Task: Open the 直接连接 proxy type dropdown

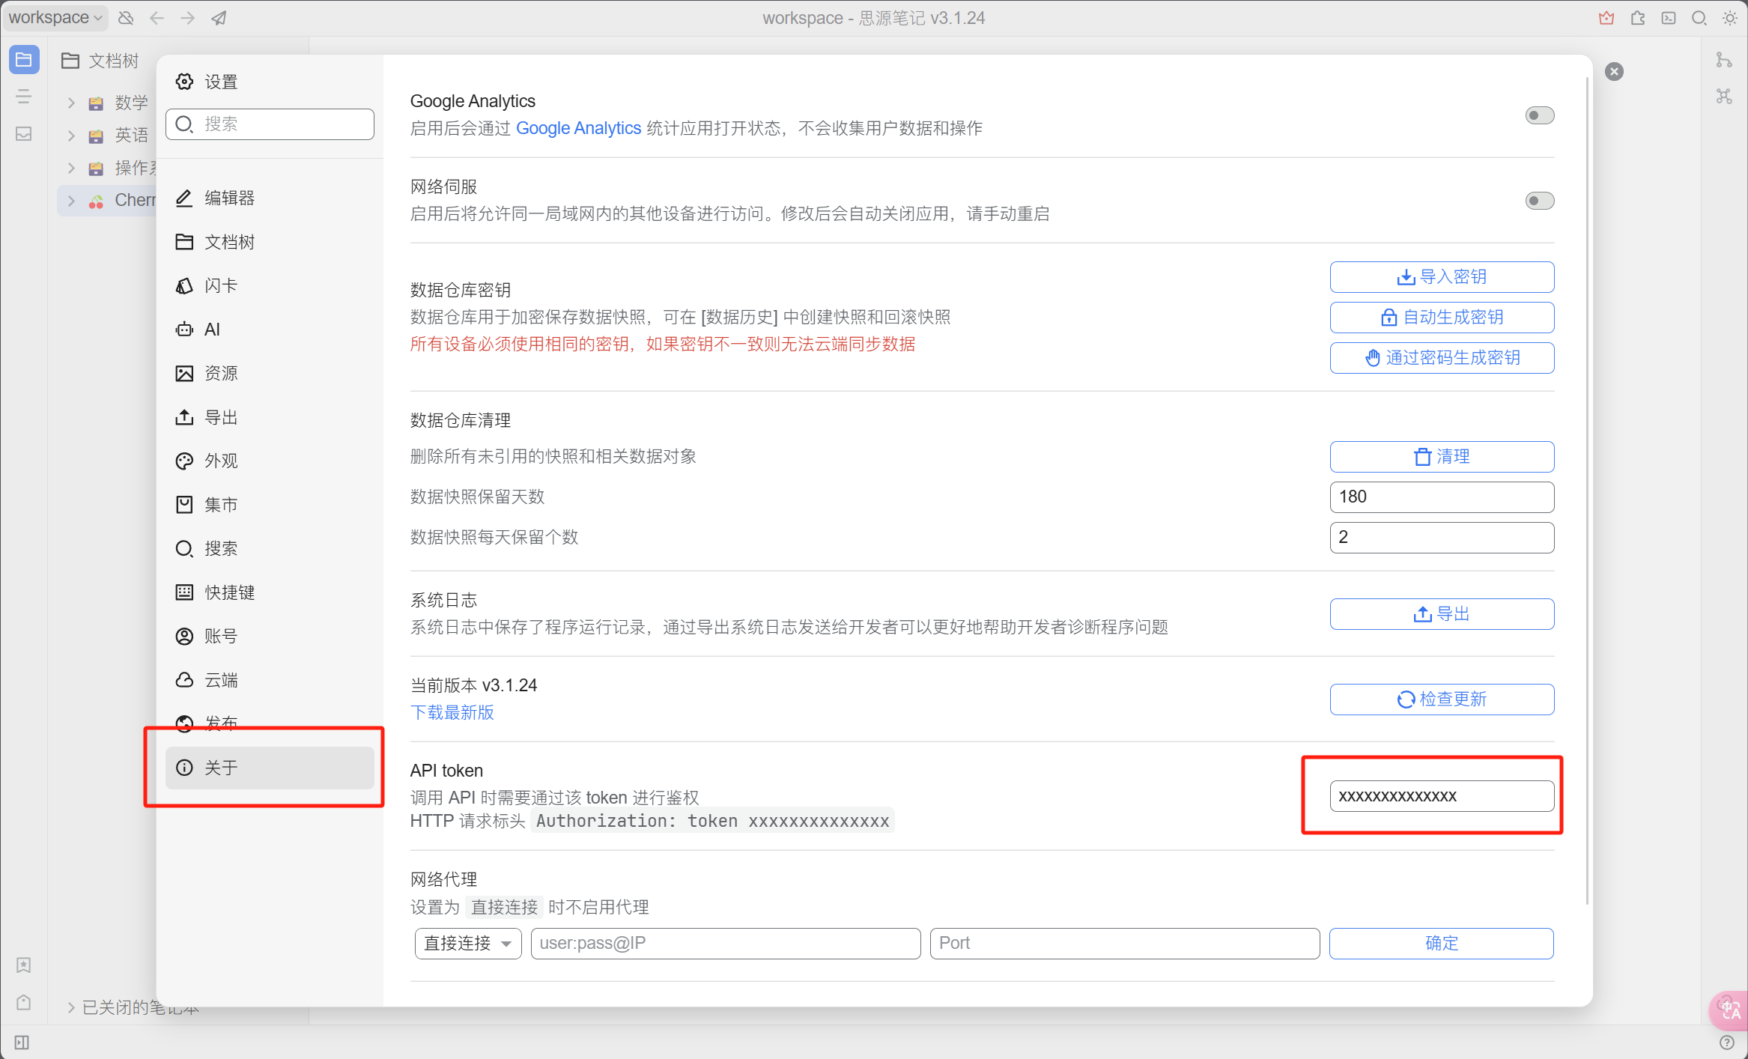Action: tap(468, 943)
